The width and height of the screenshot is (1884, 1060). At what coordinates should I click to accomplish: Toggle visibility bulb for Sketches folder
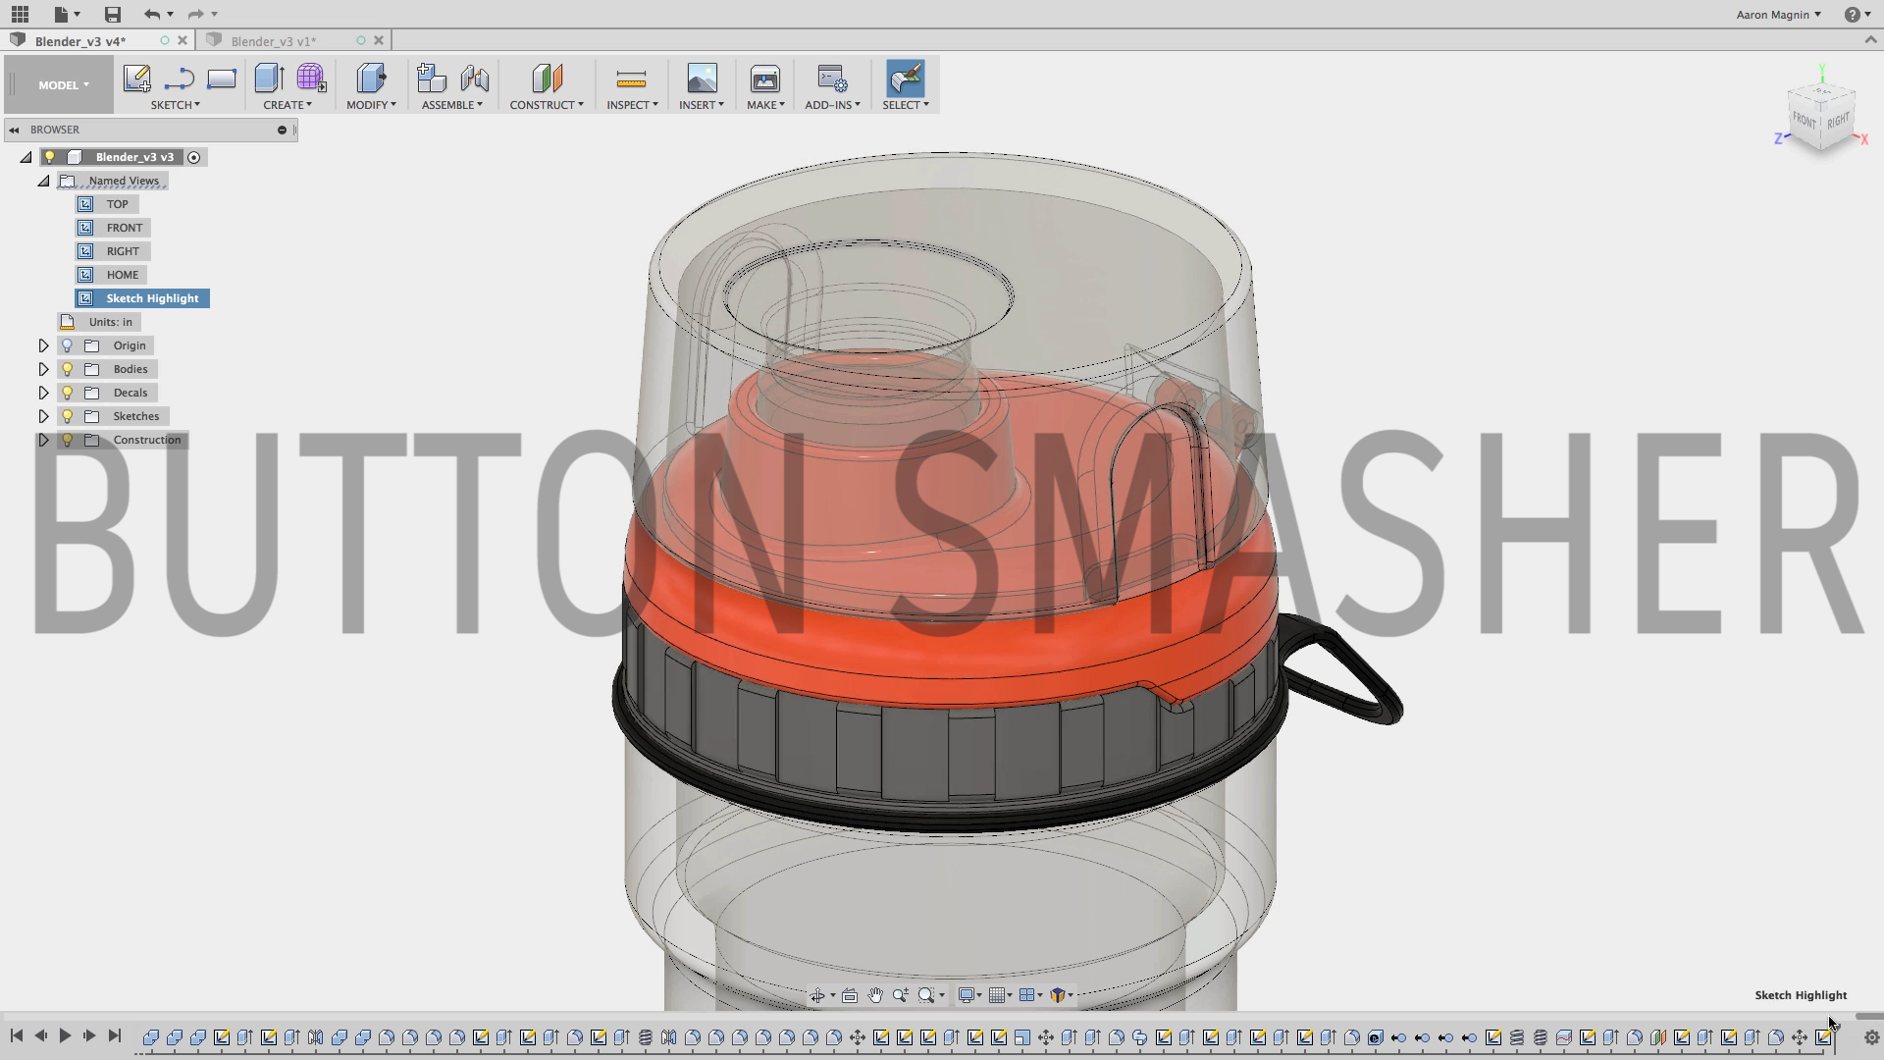[68, 416]
